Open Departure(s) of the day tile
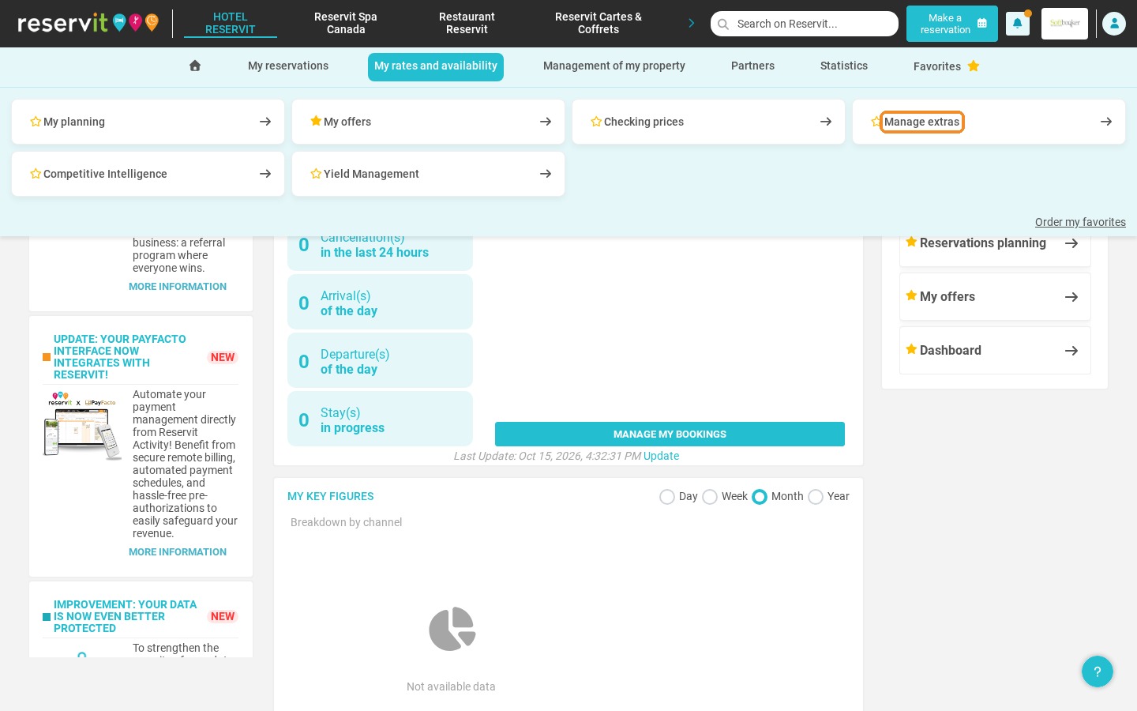 (x=380, y=361)
